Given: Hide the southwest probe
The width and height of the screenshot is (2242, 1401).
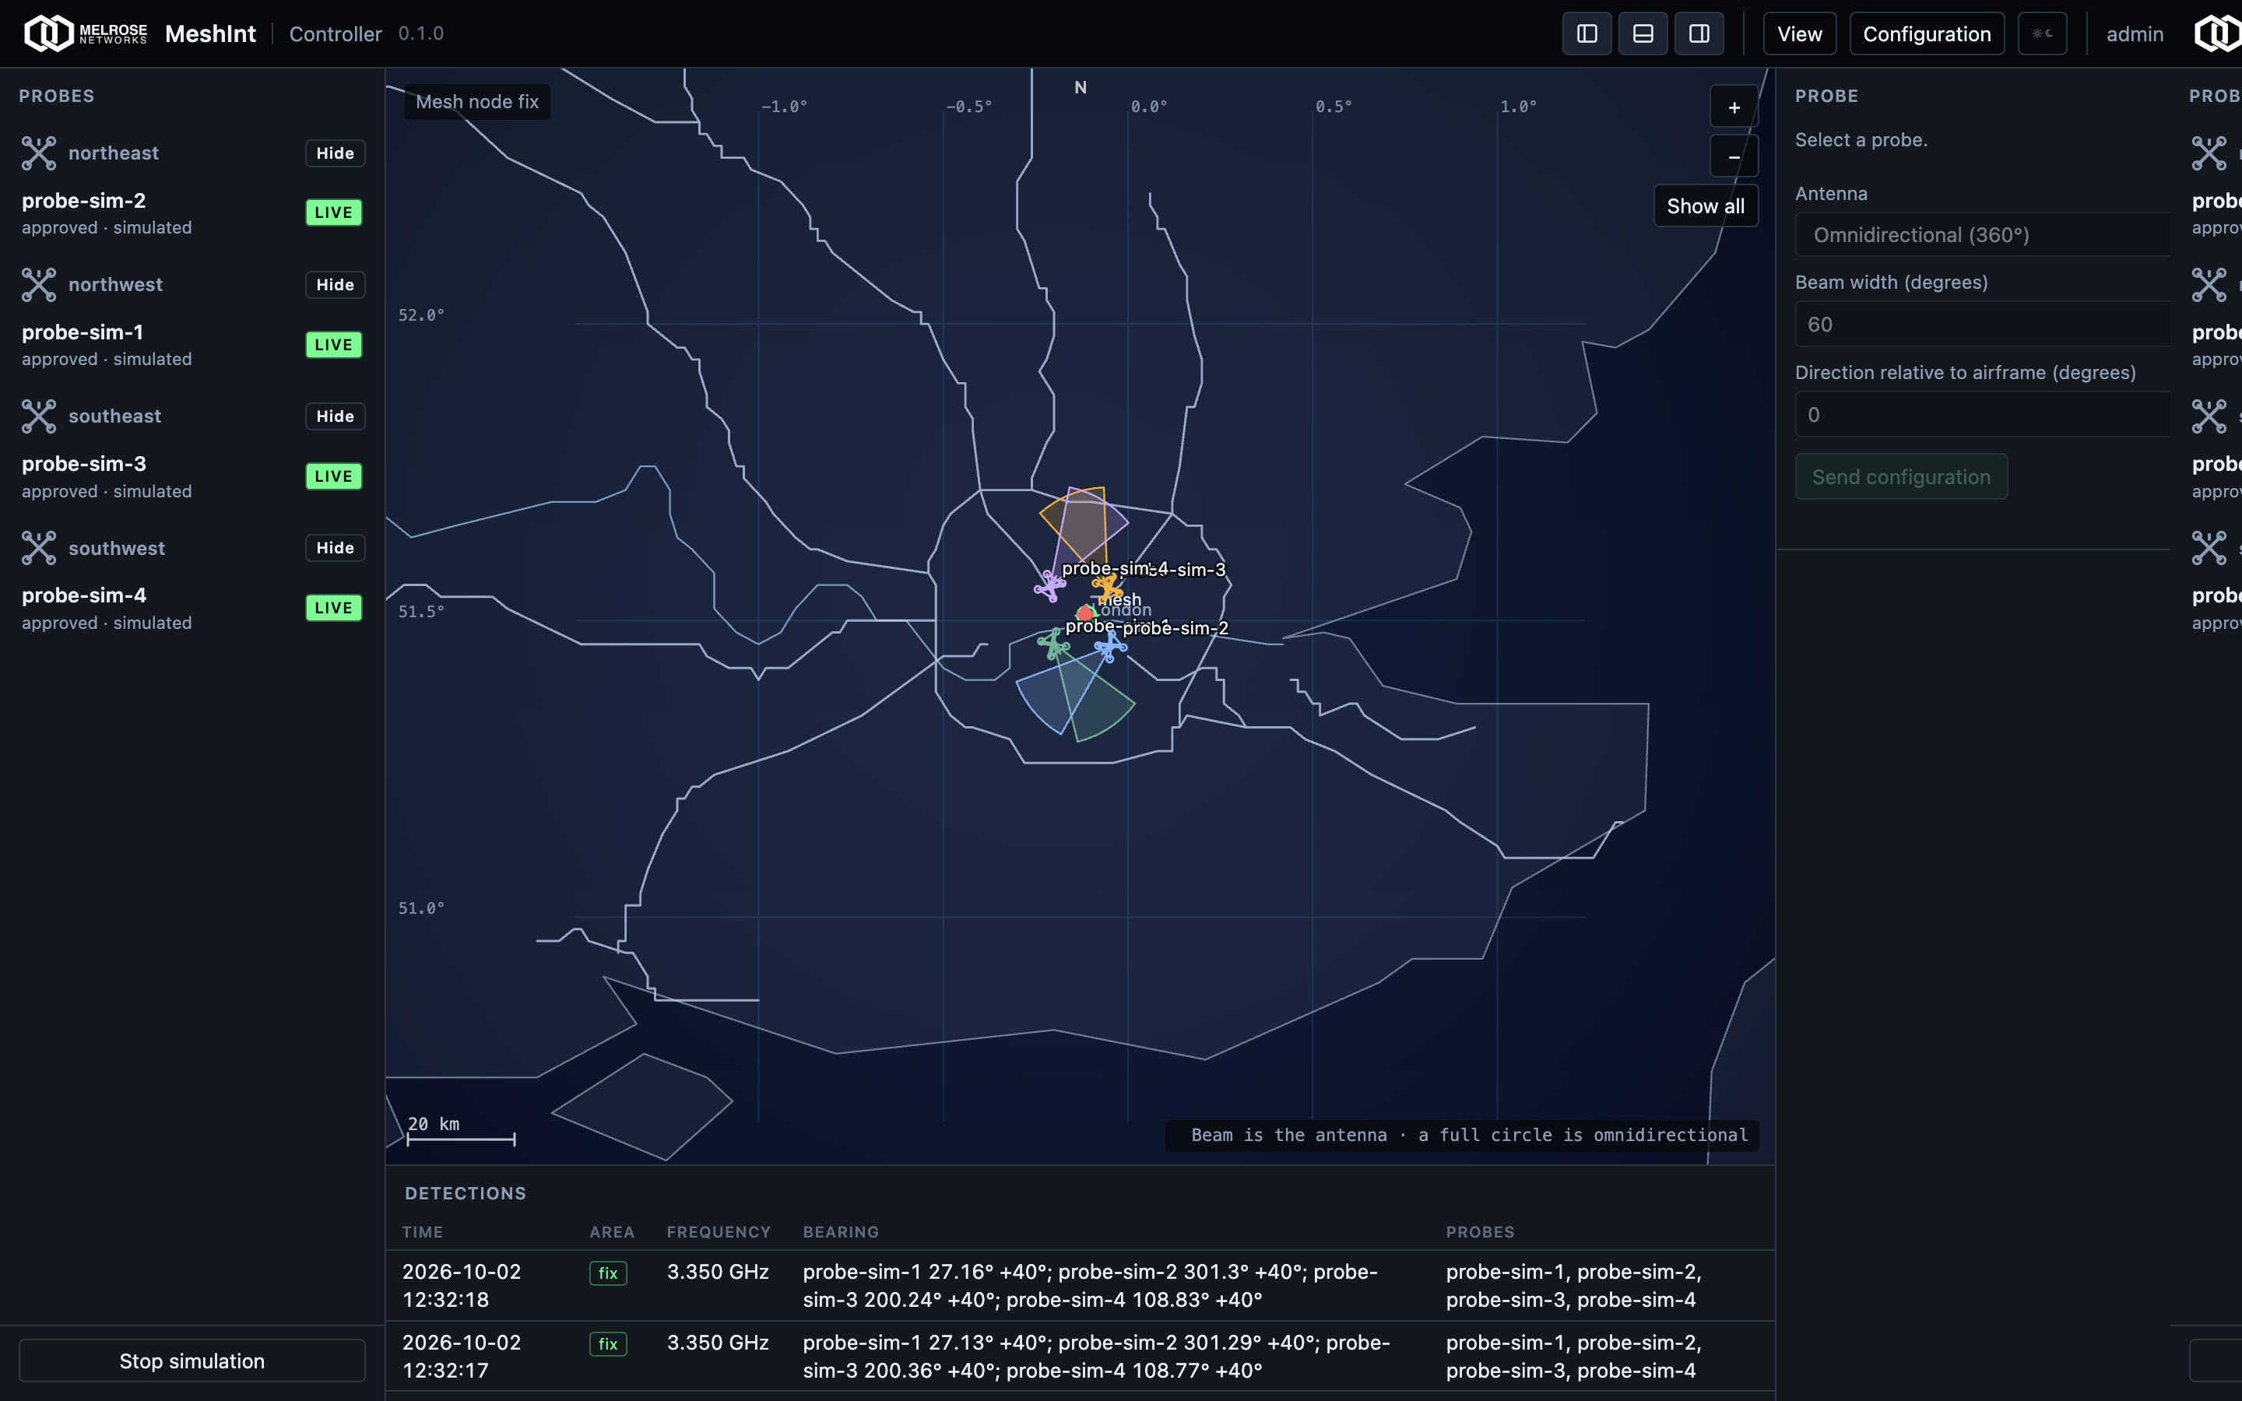Looking at the screenshot, I should [x=335, y=548].
